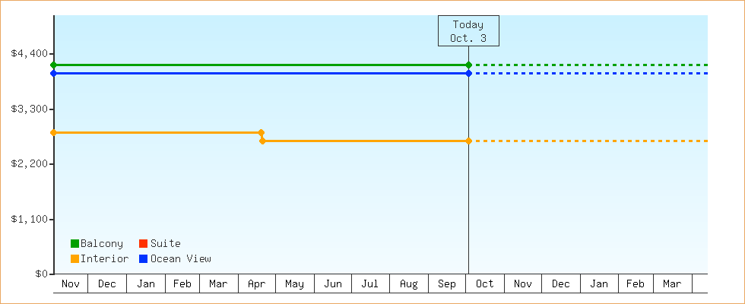
Task: Click the orange Interior point at today line
Action: 468,141
